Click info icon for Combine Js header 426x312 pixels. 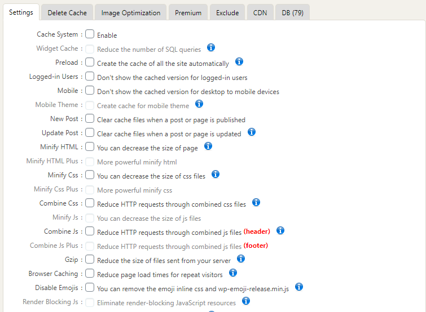[x=280, y=231]
